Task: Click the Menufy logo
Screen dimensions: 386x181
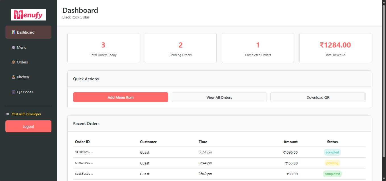Action: tap(28, 15)
